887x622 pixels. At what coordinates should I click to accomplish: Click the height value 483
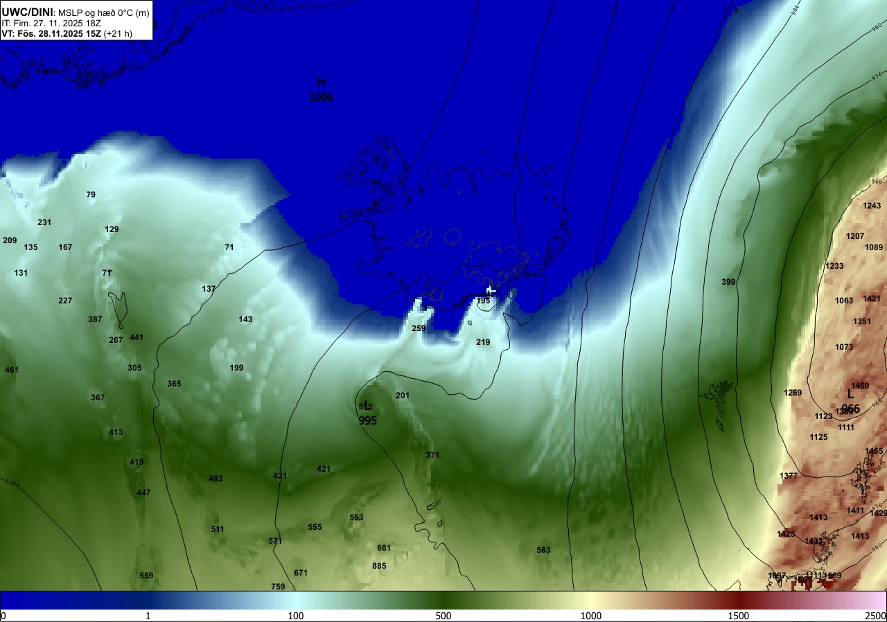pos(216,479)
